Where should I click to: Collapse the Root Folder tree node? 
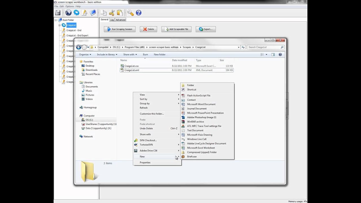tap(56, 20)
